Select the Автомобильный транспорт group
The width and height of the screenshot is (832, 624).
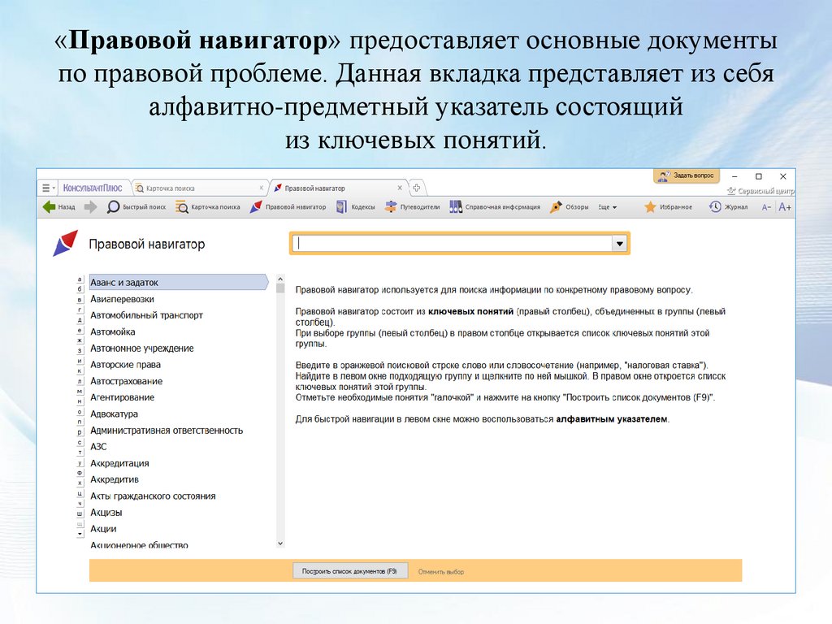(x=146, y=315)
